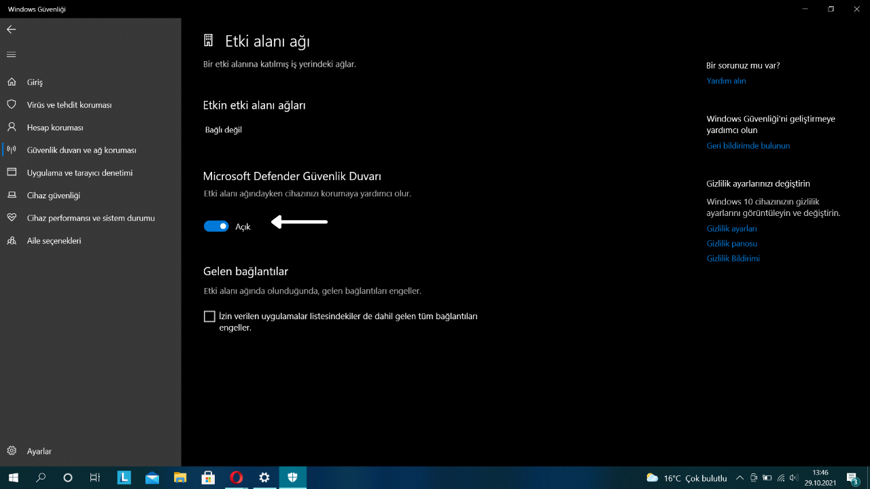The height and width of the screenshot is (489, 870).
Task: Open the Geri bildirimde bulunun link
Action: tap(748, 146)
